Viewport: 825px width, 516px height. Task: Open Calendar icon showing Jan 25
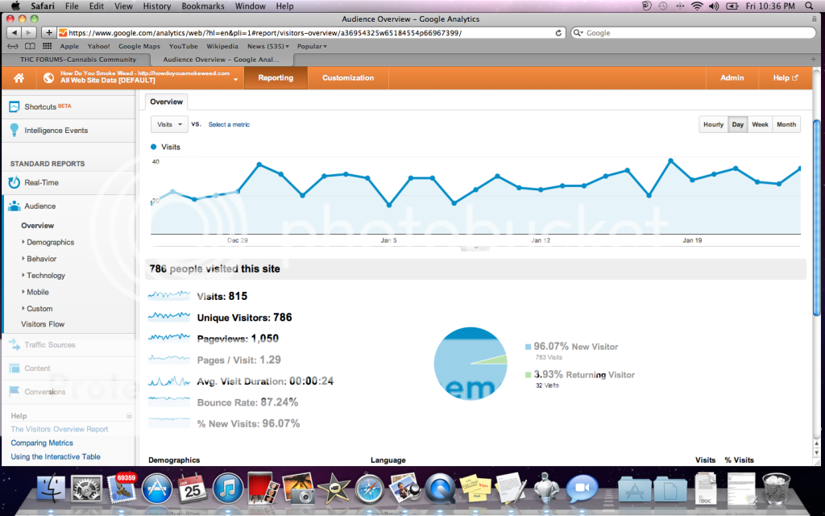coord(192,488)
